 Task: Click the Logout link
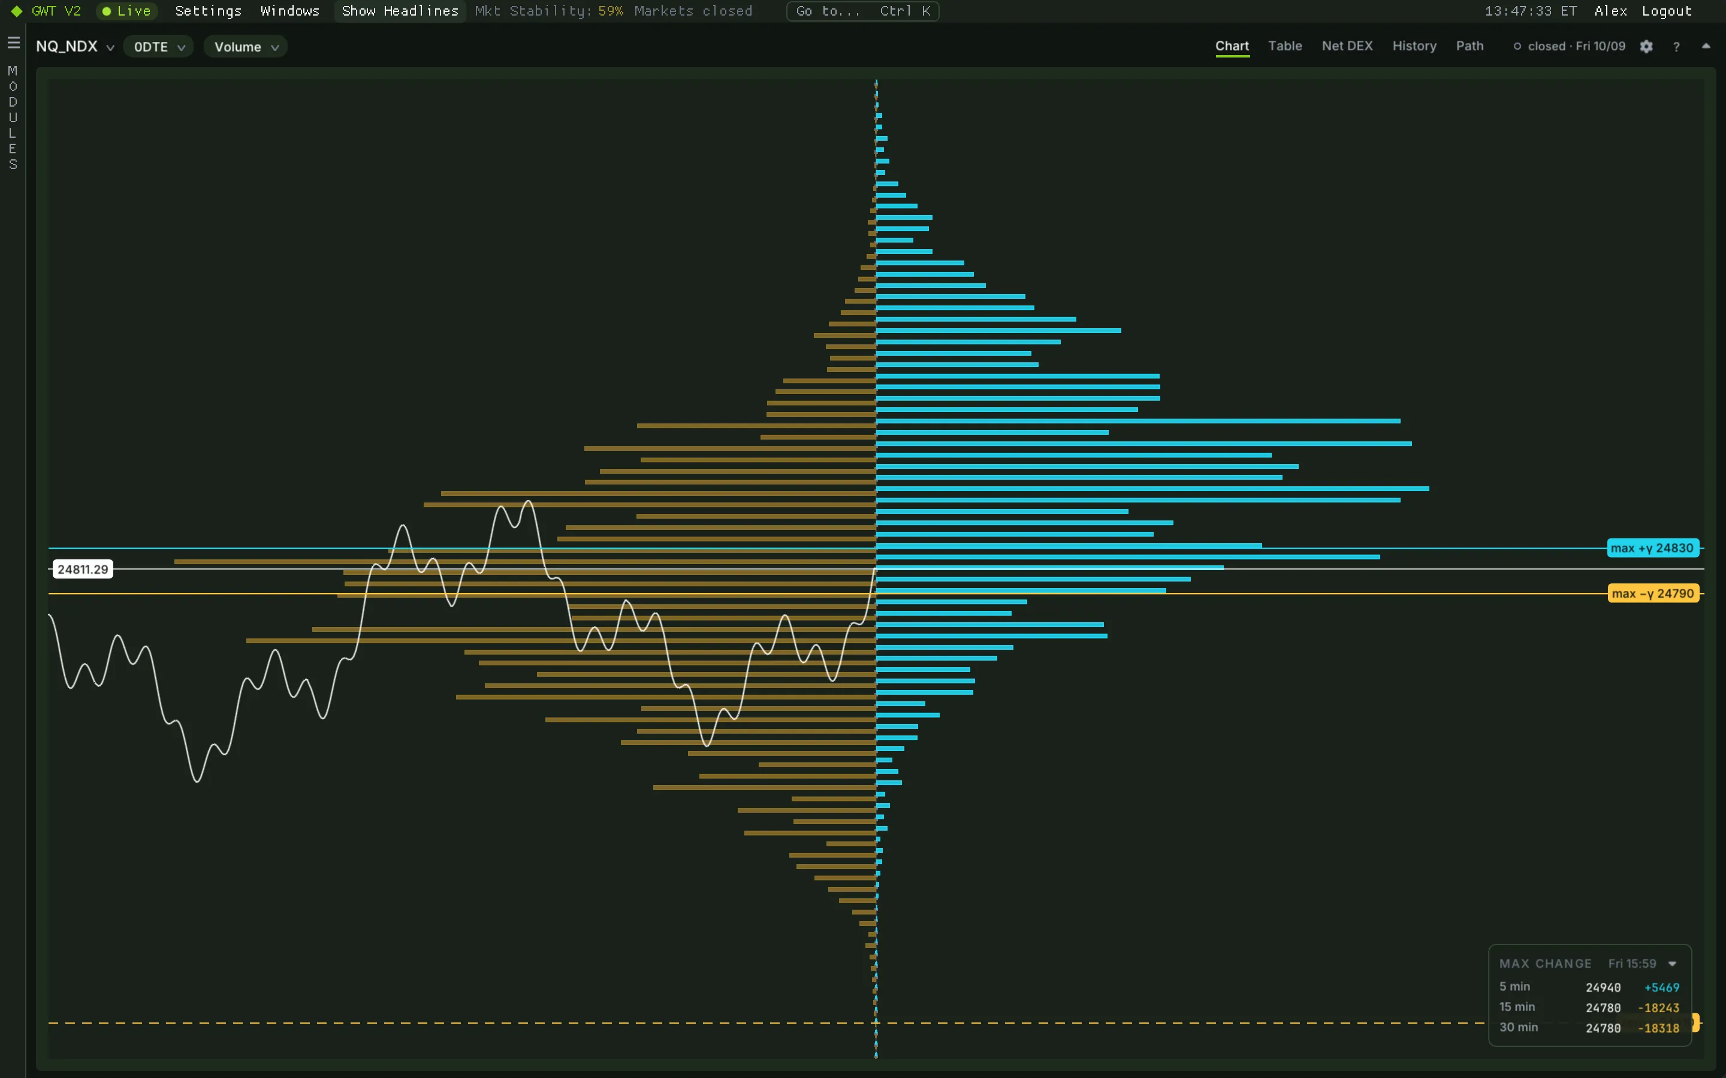(1667, 11)
